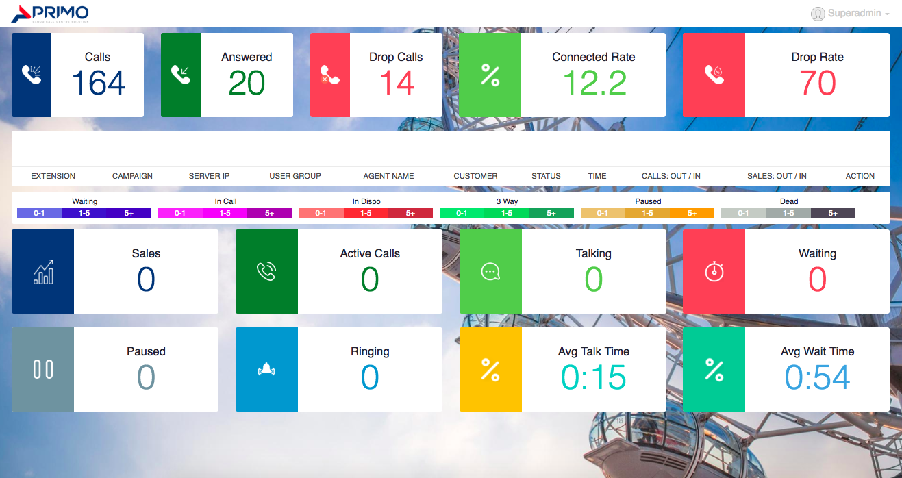Click the Waiting 5+ legend swatch
The width and height of the screenshot is (902, 478).
pyautogui.click(x=129, y=213)
